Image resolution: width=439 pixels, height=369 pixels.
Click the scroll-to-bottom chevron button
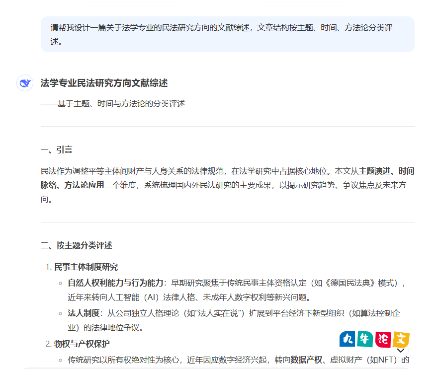pyautogui.click(x=401, y=351)
